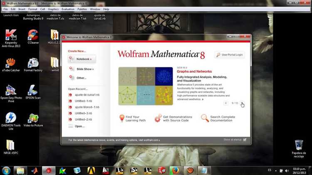
Task: Open the Edit menu
Action: pyautogui.click(x=13, y=9)
